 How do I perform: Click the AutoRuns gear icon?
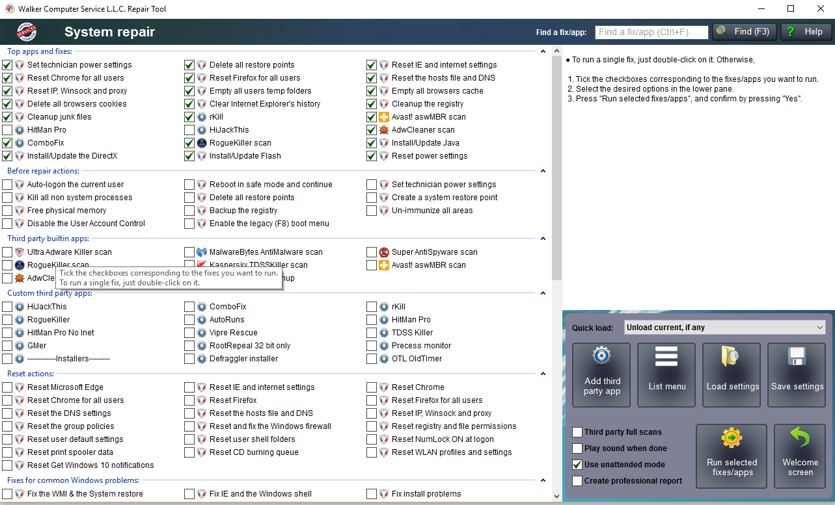pyautogui.click(x=202, y=320)
